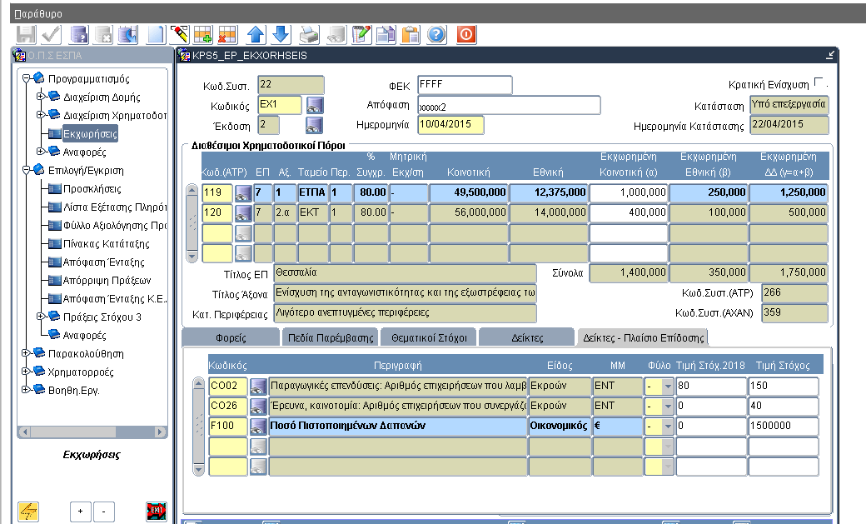Go to previous record with up arrow

(x=256, y=34)
